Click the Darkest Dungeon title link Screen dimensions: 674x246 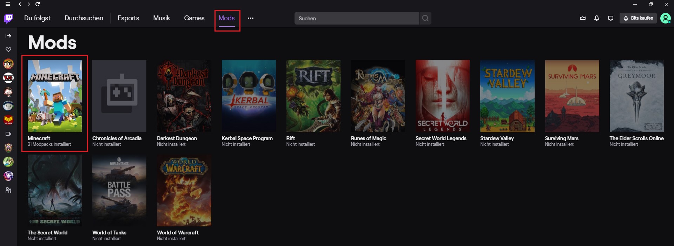(177, 138)
